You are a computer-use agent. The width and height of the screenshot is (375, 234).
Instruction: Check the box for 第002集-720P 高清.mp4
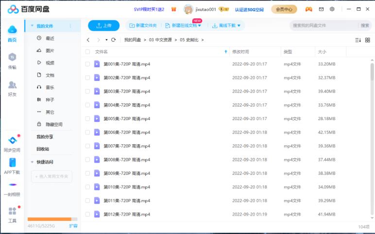click(x=87, y=78)
